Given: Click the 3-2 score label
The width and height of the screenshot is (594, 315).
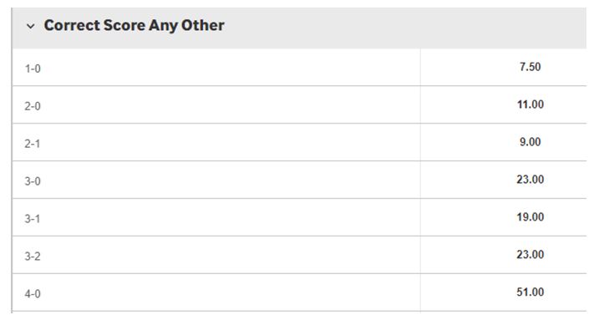Looking at the screenshot, I should (x=33, y=257).
